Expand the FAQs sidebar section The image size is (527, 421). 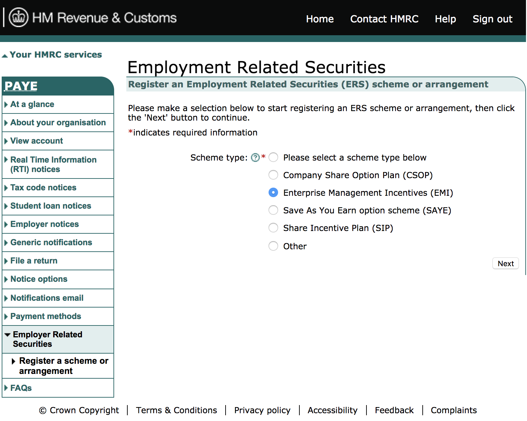(21, 388)
